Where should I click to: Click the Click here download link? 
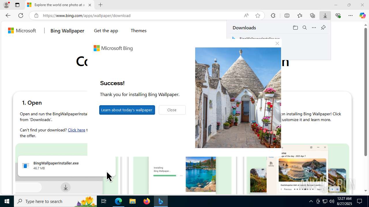[x=76, y=130]
